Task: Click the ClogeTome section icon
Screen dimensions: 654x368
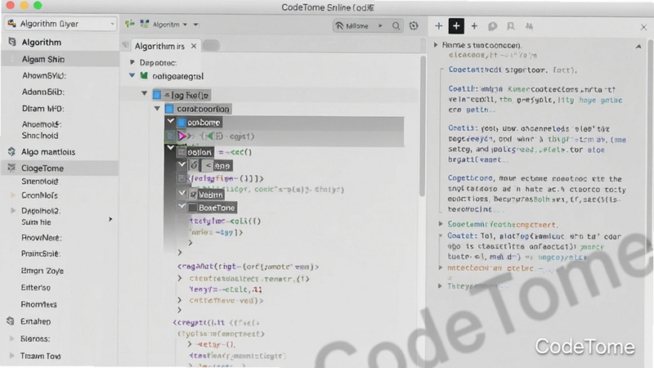Action: [11, 168]
